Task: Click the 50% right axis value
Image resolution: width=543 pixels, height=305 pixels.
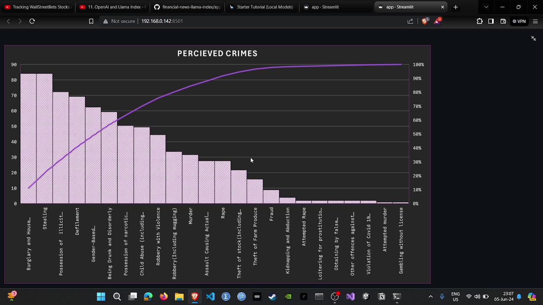Action: (417, 134)
